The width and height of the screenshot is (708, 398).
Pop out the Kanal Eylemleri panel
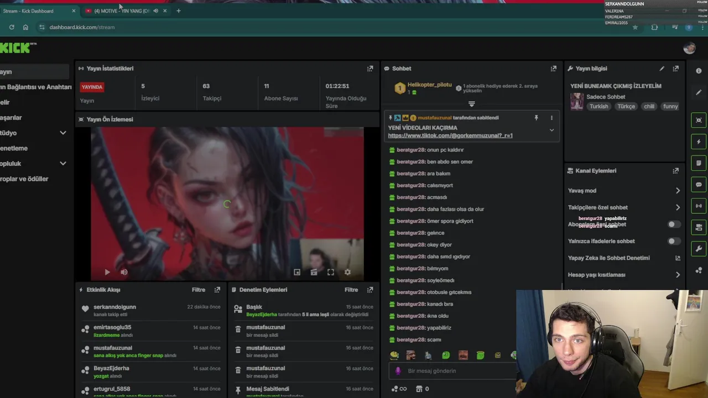(x=675, y=171)
